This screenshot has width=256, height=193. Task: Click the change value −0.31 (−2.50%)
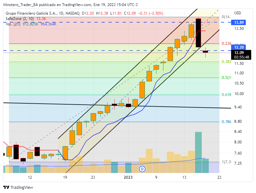151,13
